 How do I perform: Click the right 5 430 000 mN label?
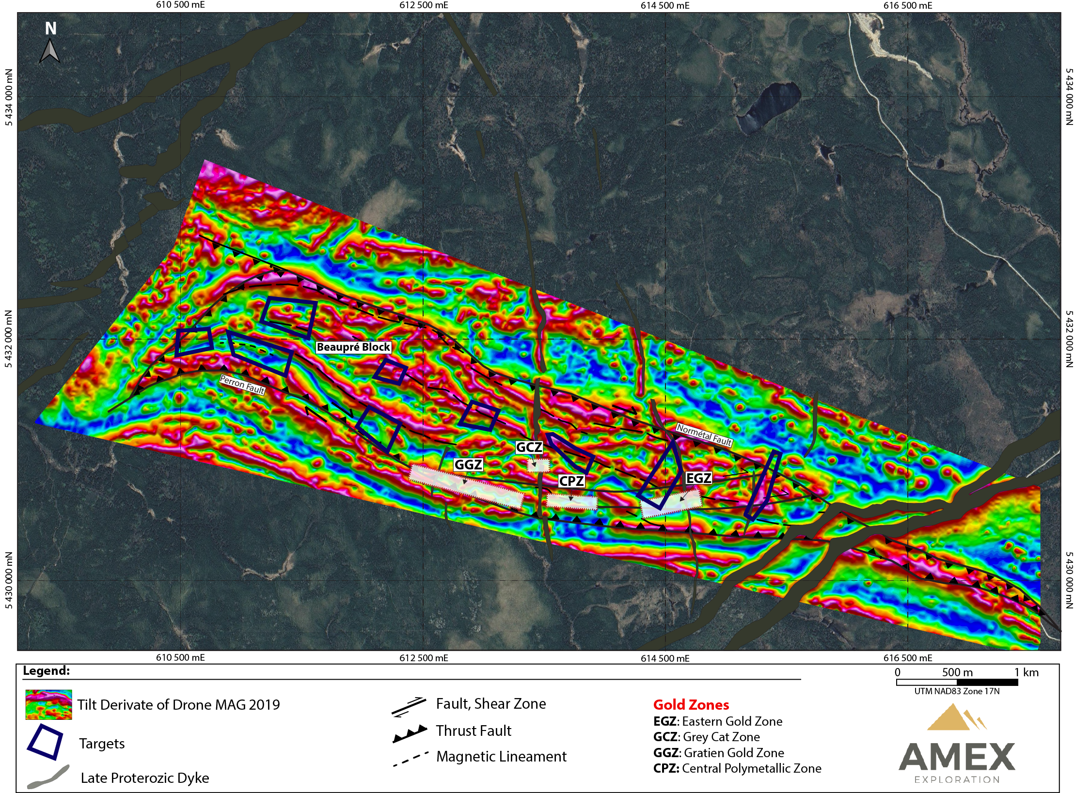[x=1069, y=580]
